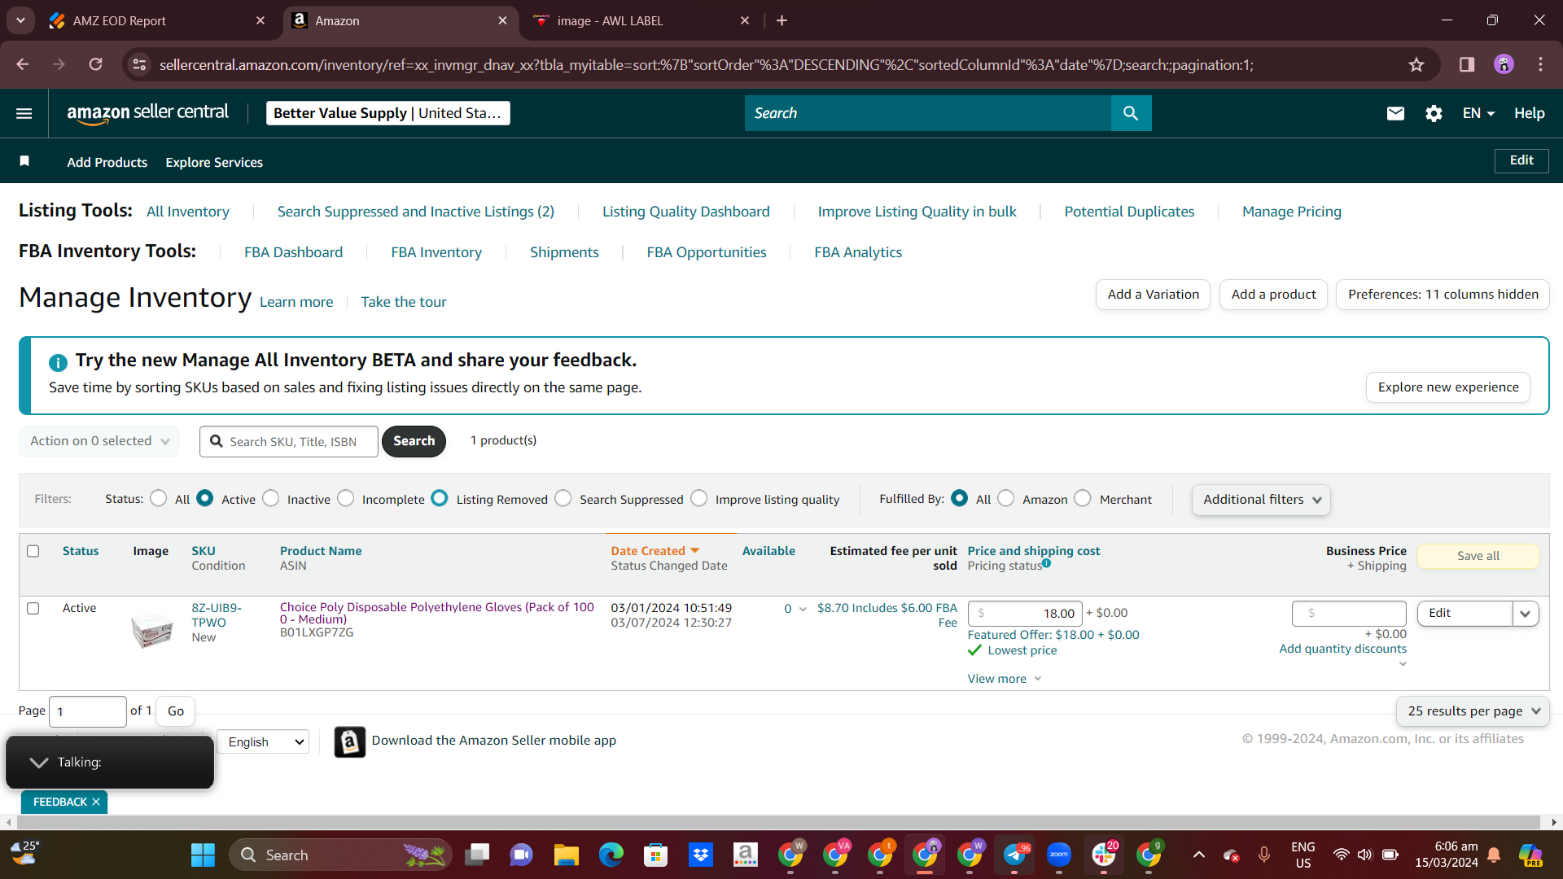Click the info icon in BETA banner

click(58, 362)
